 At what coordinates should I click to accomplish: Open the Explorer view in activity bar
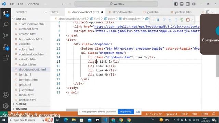[x=5, y=14]
